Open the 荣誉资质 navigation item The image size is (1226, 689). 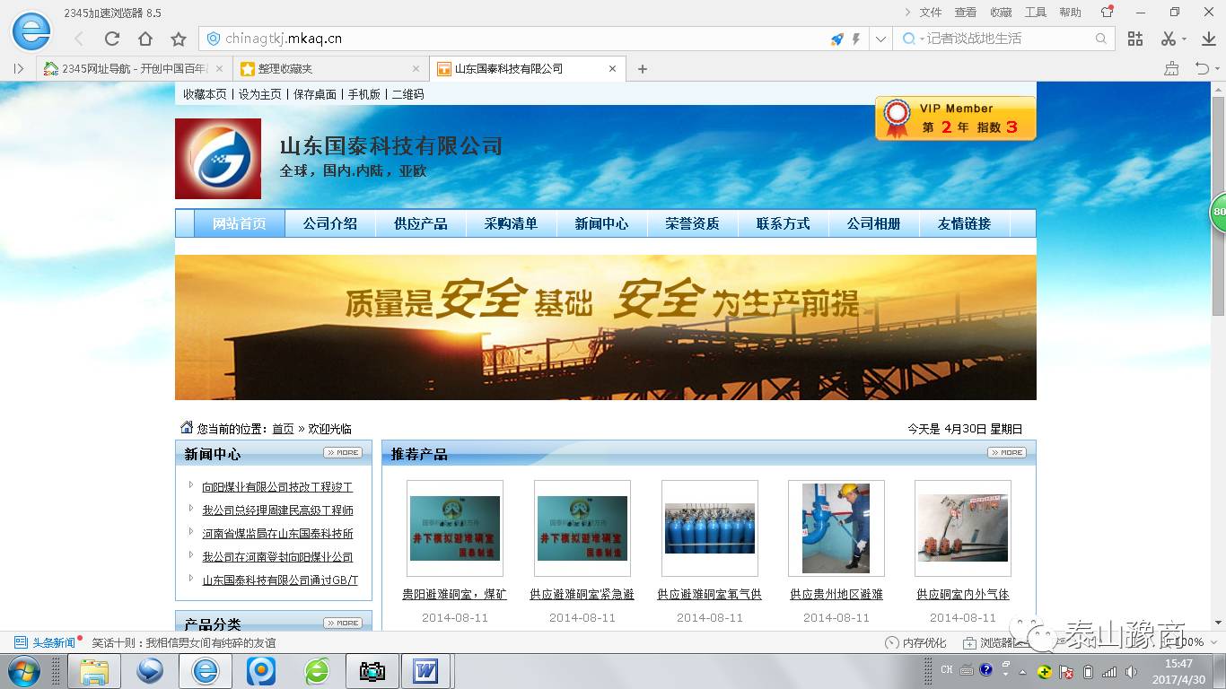click(692, 223)
